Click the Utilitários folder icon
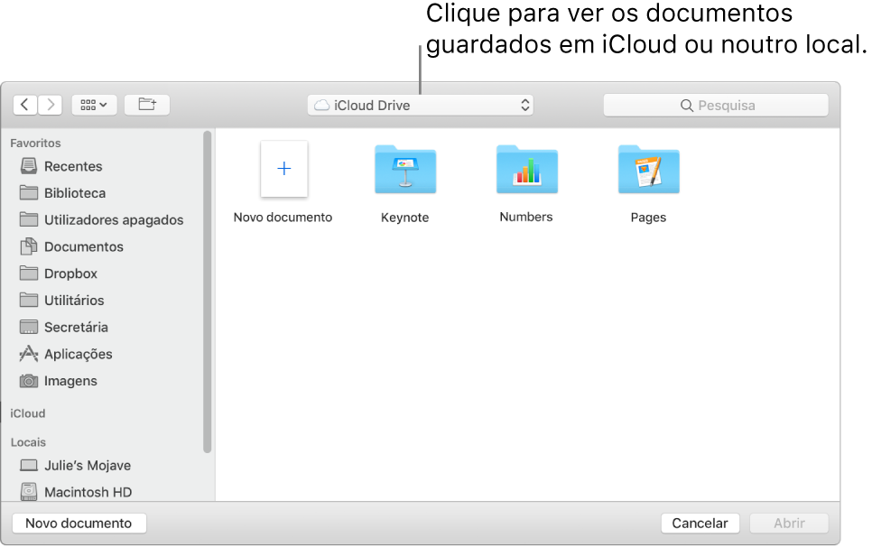872x547 pixels. tap(28, 300)
